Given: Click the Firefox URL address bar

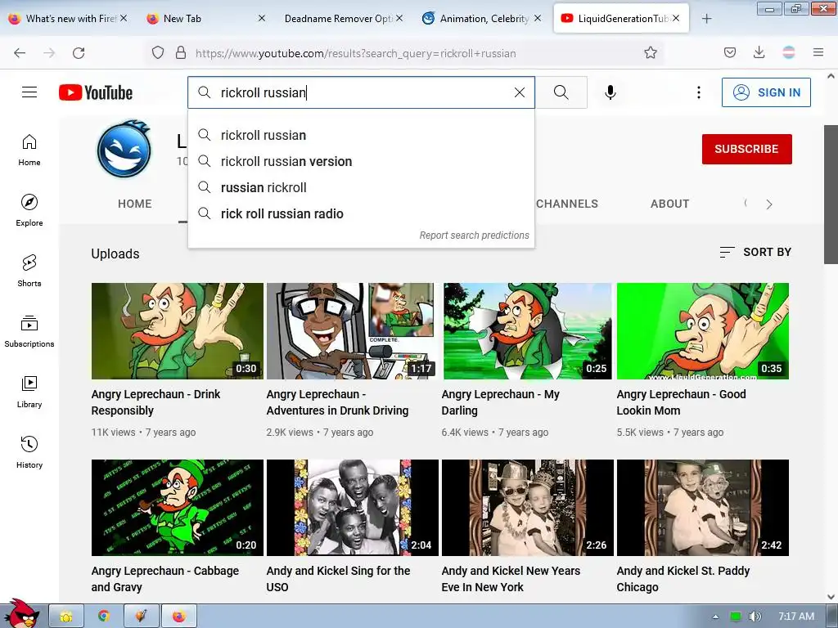Looking at the screenshot, I should (406, 53).
